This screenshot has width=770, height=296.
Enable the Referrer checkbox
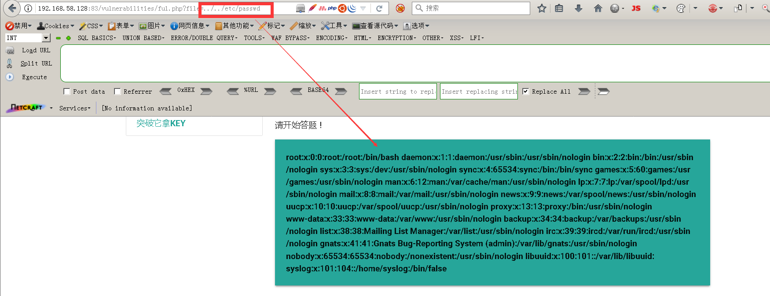(117, 91)
